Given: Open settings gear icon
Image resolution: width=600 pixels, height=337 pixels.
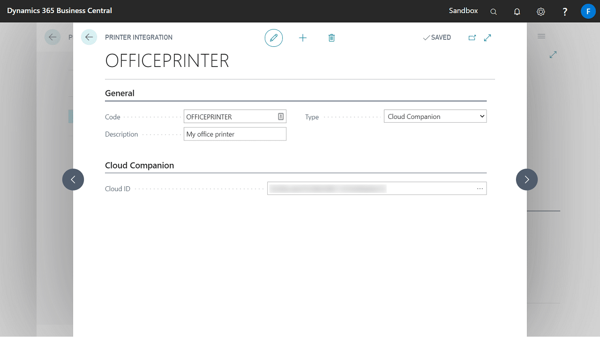Looking at the screenshot, I should [541, 12].
